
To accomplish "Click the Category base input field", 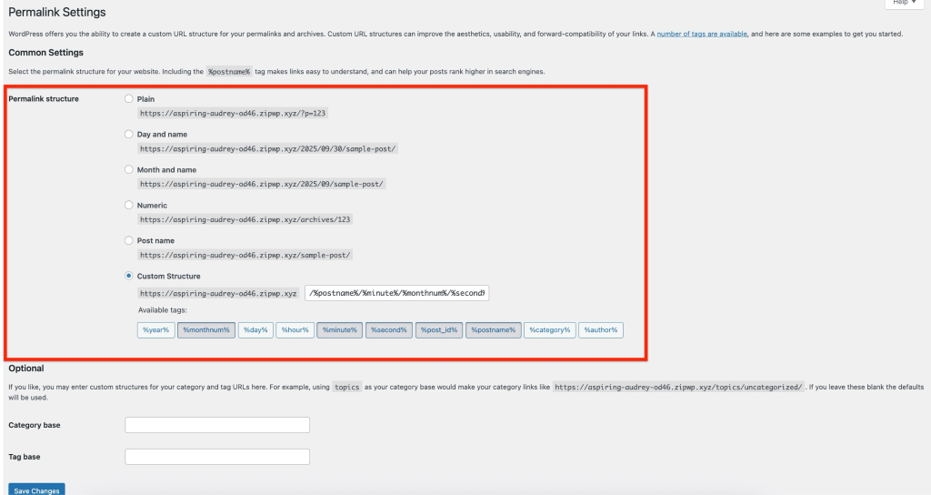I will tap(217, 425).
